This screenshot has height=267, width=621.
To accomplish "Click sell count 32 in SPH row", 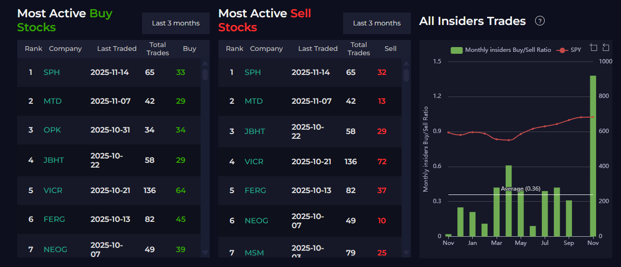I will (382, 73).
